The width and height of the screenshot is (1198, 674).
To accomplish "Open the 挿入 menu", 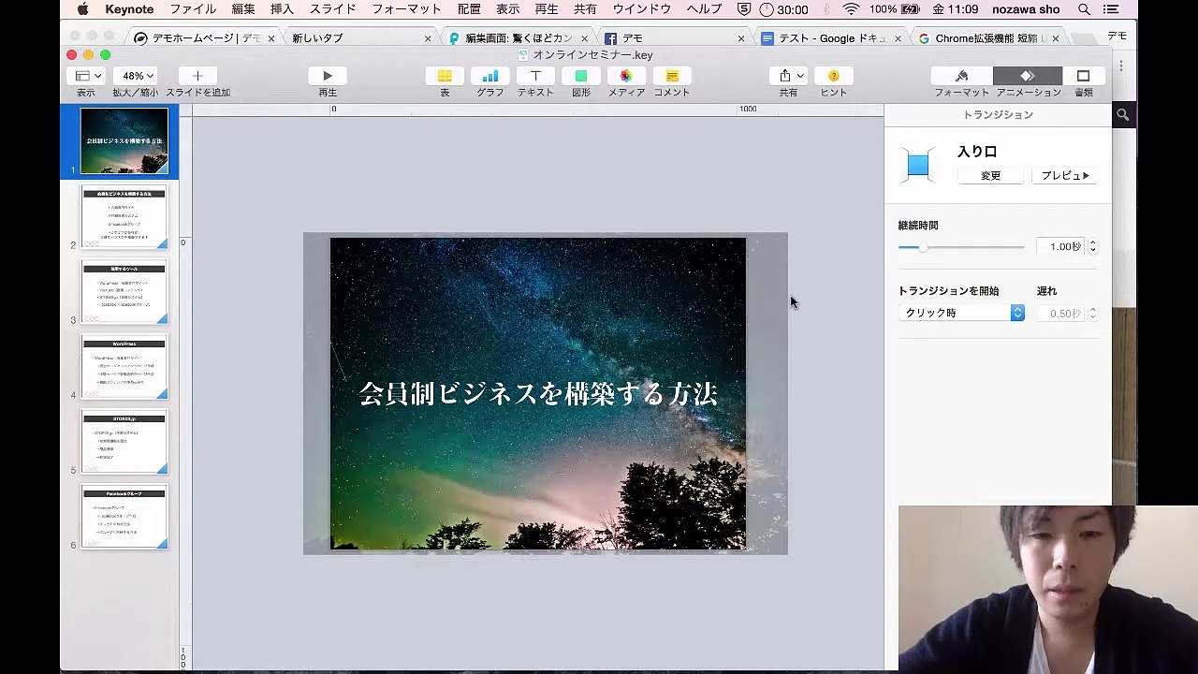I will point(282,9).
